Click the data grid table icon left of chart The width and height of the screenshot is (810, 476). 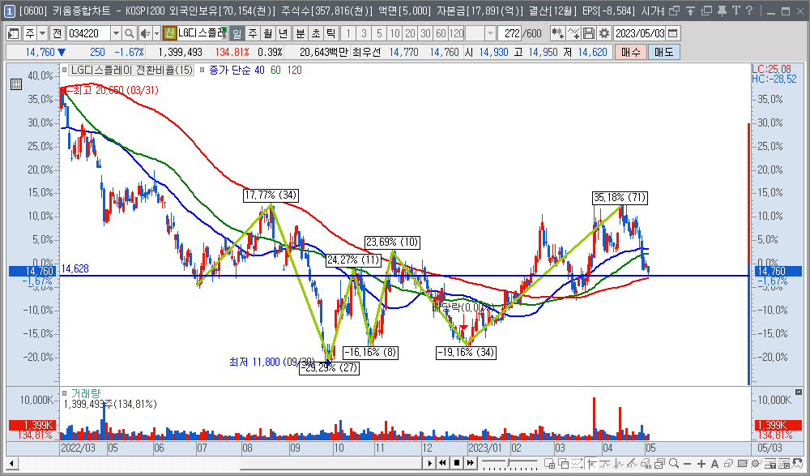point(16,84)
